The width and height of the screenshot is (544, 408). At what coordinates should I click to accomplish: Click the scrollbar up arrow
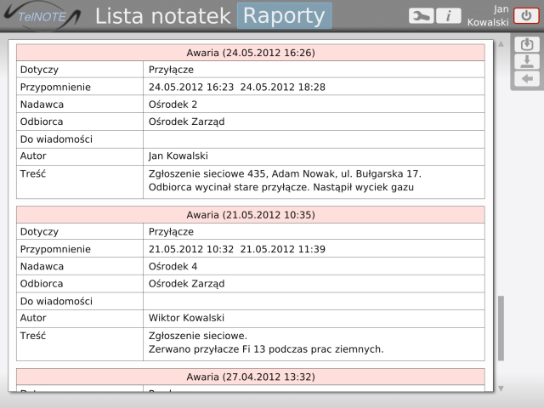[501, 43]
